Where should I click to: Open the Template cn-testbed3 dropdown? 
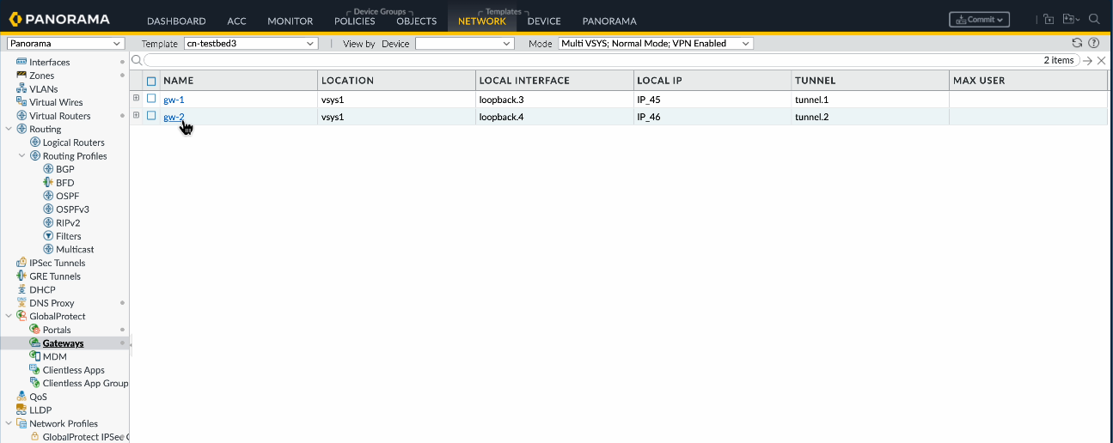click(x=251, y=43)
